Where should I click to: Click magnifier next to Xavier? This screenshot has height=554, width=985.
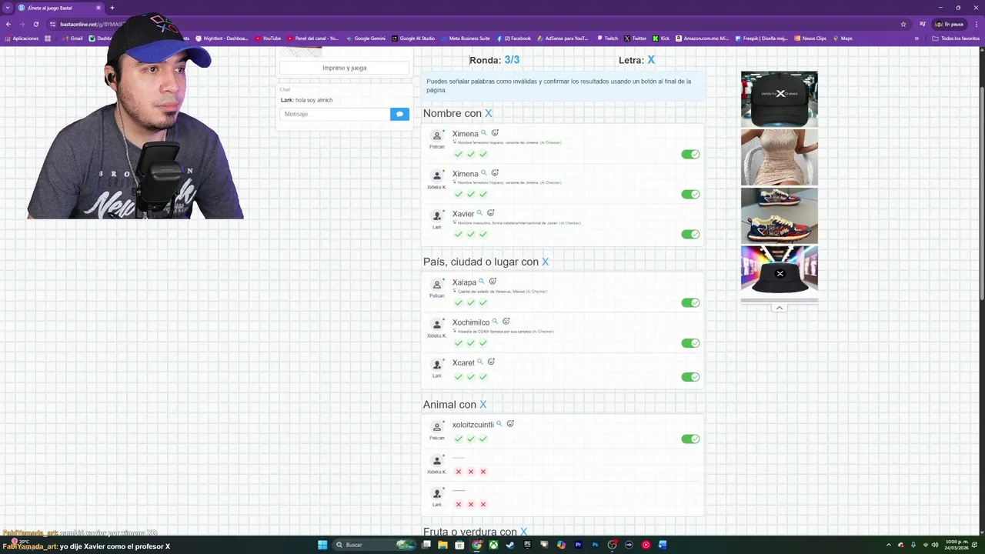click(479, 213)
